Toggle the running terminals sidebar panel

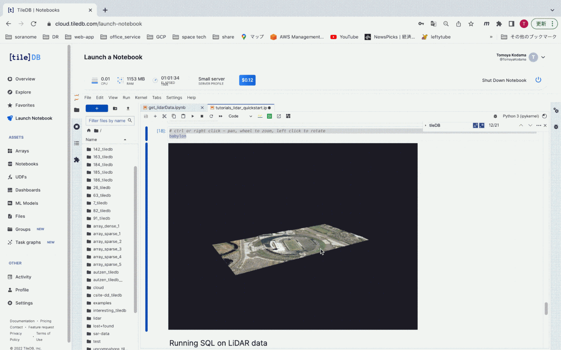tap(76, 126)
